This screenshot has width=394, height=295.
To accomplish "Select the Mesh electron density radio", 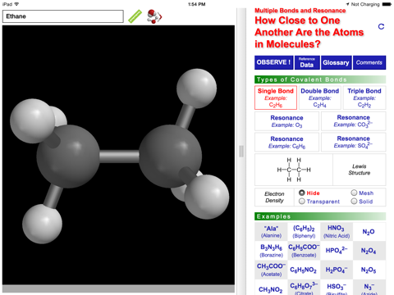I will (x=354, y=193).
